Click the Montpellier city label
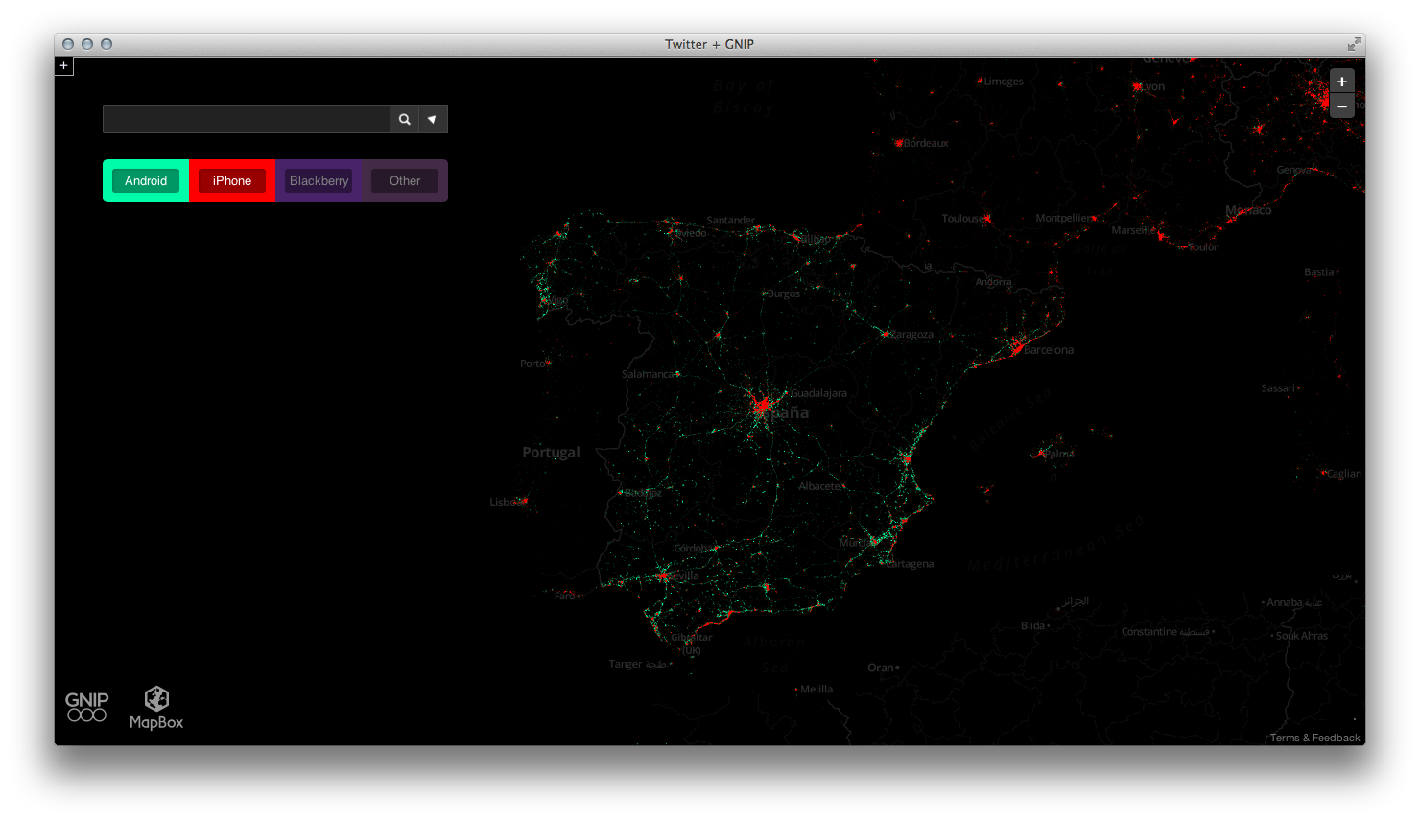1420x821 pixels. 1063,218
